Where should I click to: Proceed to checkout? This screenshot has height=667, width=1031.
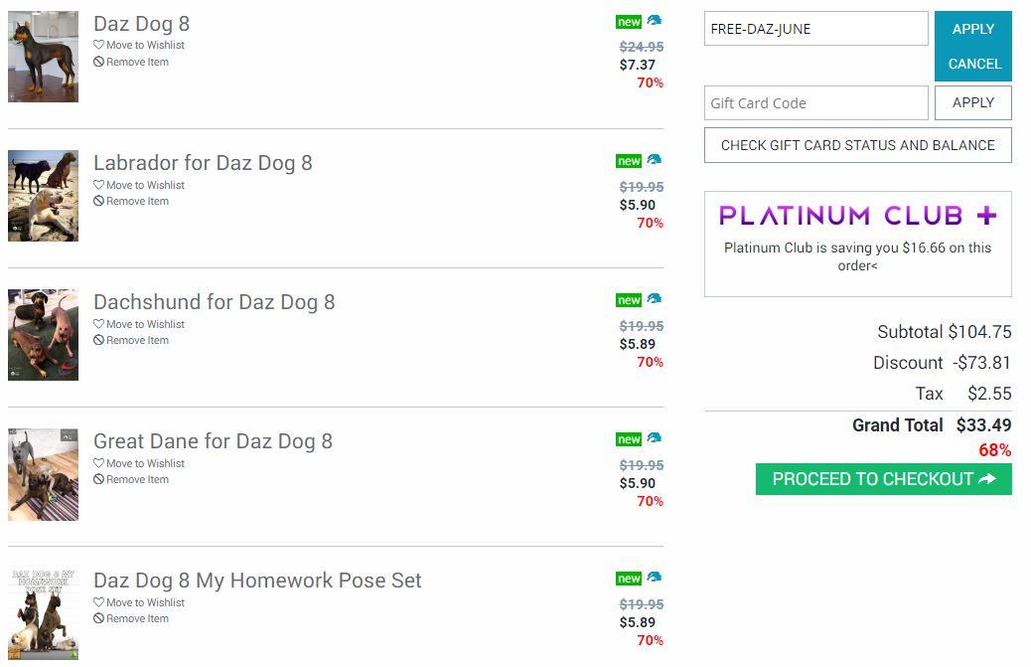click(883, 479)
